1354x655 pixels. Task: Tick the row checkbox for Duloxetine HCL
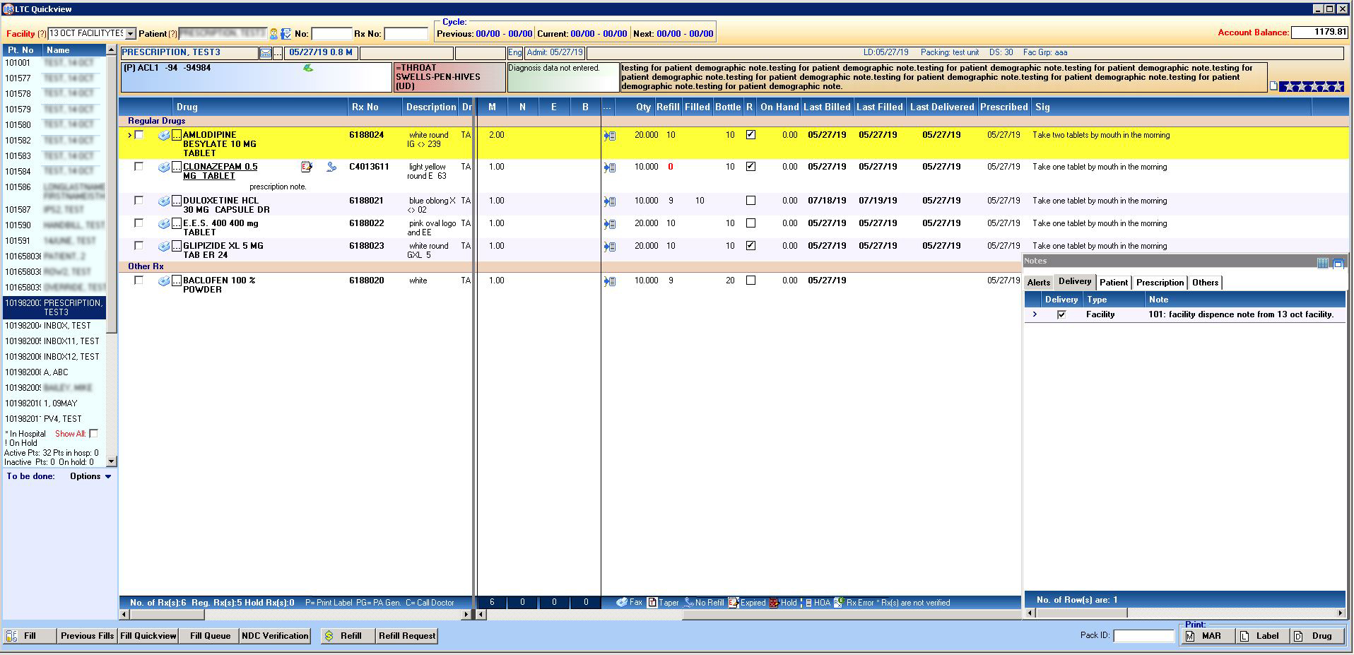point(139,201)
